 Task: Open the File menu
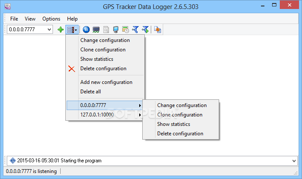tap(14, 19)
